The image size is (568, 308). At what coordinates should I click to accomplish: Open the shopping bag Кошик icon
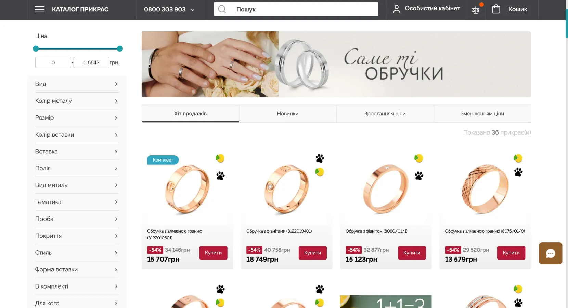496,9
